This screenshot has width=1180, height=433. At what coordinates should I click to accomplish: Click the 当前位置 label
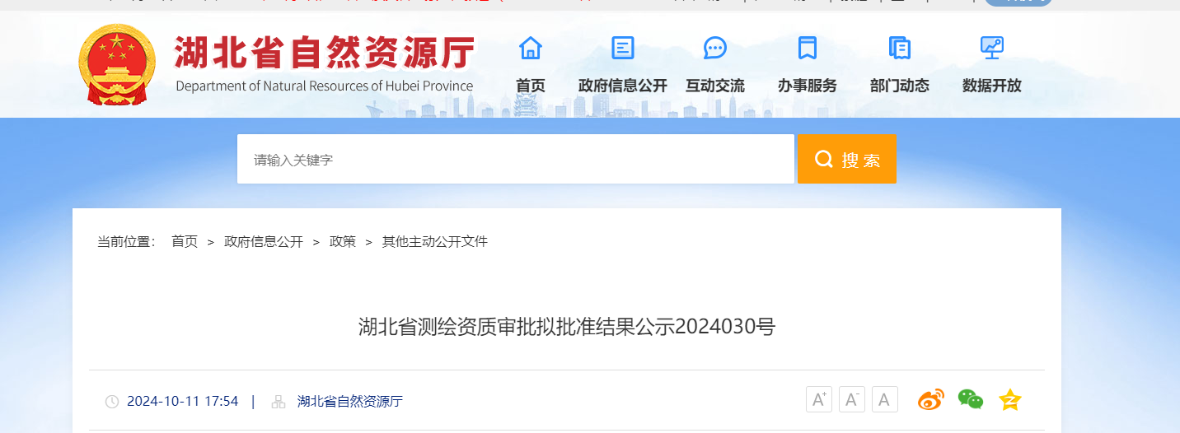(x=127, y=242)
